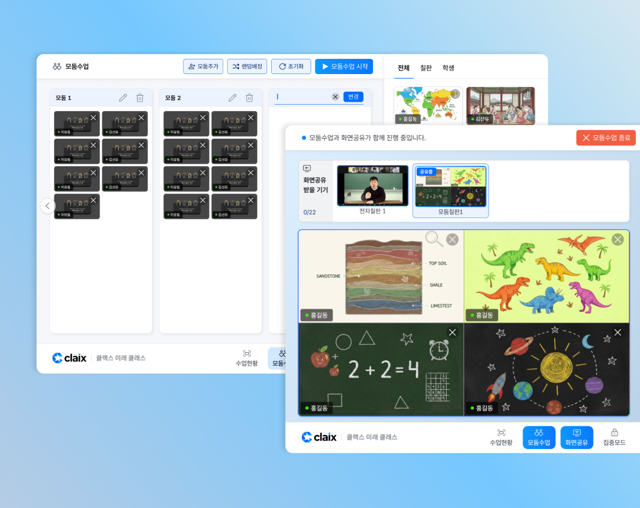
Task: Click the trash delete icon for 모둠 1
Action: [140, 98]
